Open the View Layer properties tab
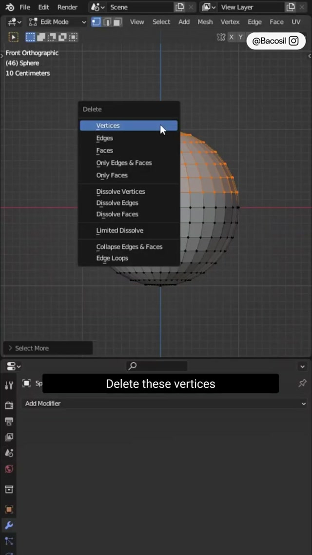The height and width of the screenshot is (555, 312). 9,437
